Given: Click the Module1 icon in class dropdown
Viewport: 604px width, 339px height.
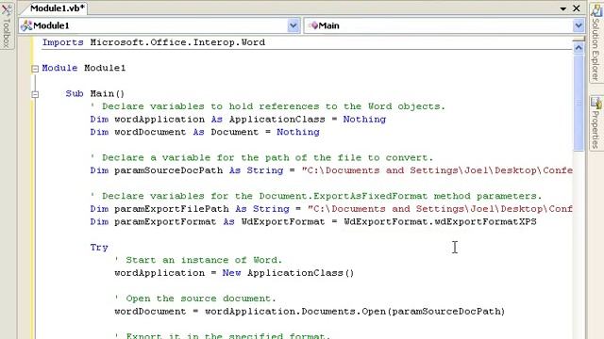Looking at the screenshot, I should 26,25.
